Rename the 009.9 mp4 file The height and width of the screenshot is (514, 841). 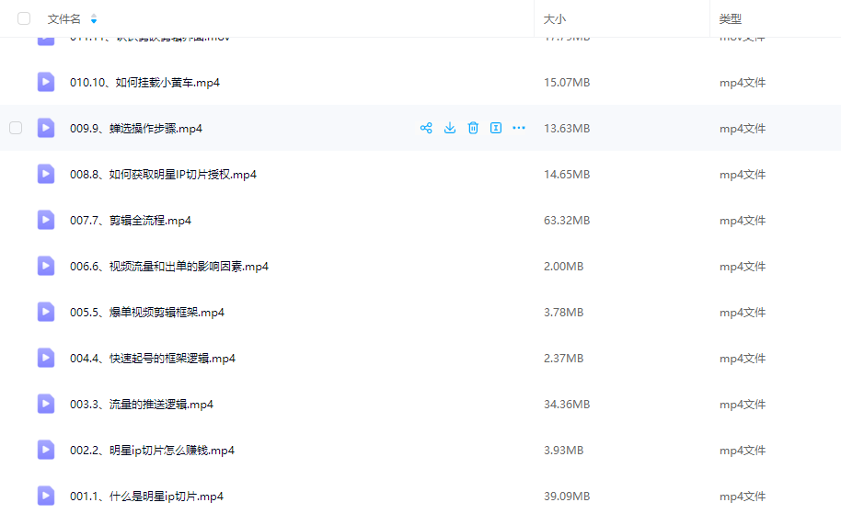click(496, 128)
